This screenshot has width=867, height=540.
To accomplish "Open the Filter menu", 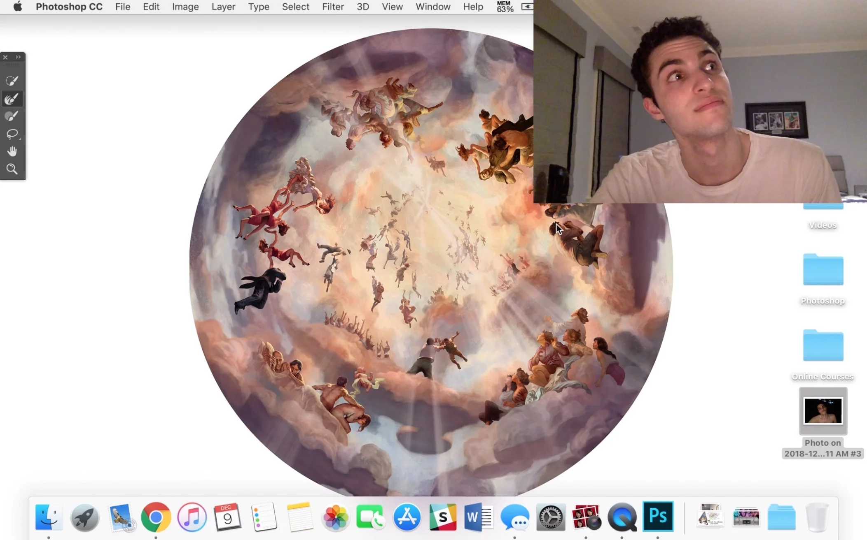I will click(333, 7).
